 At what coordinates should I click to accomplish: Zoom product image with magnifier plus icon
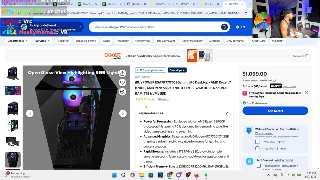point(122,92)
